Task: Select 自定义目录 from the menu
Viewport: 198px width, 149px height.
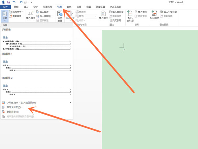Action: (x=15, y=107)
